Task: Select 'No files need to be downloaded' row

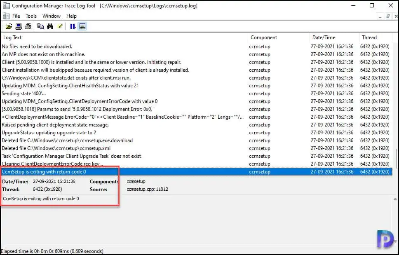Action: tap(124, 47)
